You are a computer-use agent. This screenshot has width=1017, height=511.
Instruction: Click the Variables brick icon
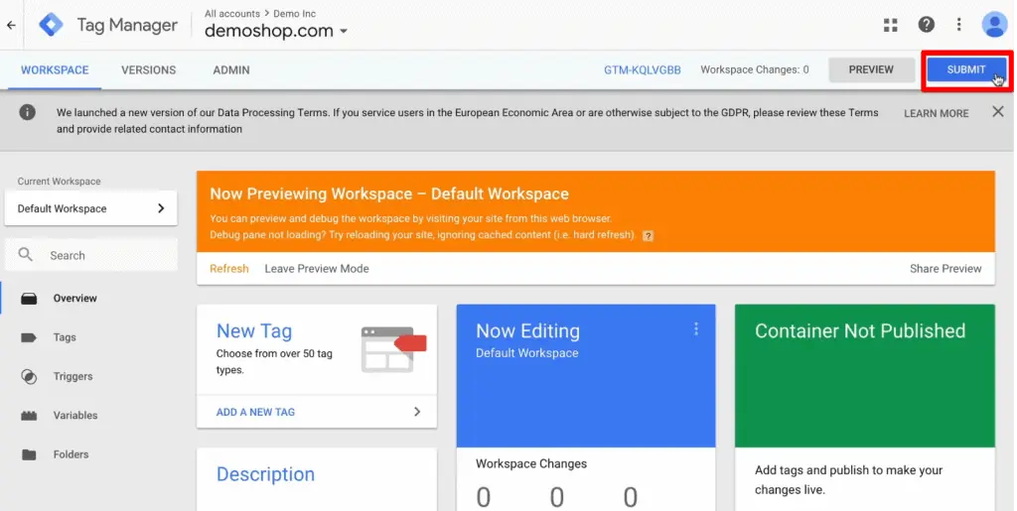point(29,415)
